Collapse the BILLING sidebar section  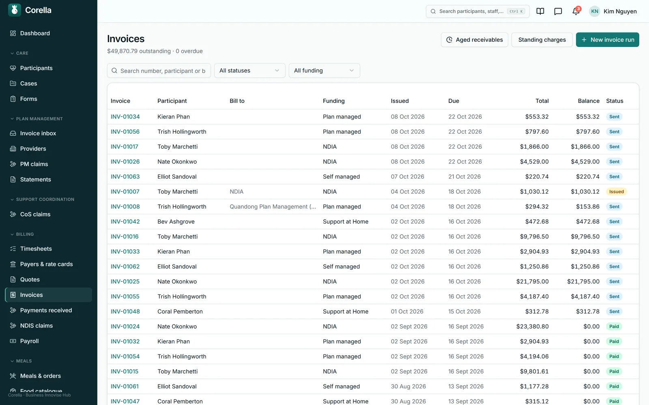point(22,234)
